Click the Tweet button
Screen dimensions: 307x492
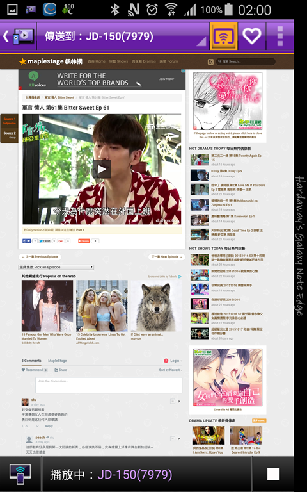point(45,241)
